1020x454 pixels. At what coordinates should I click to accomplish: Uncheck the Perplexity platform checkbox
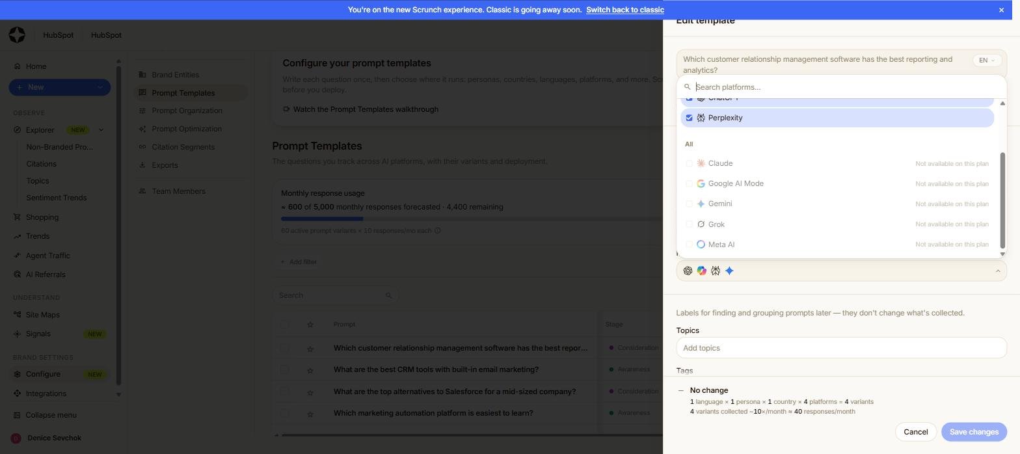[689, 118]
